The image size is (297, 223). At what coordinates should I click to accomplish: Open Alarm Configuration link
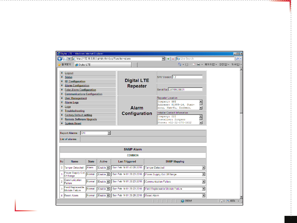tap(77, 86)
